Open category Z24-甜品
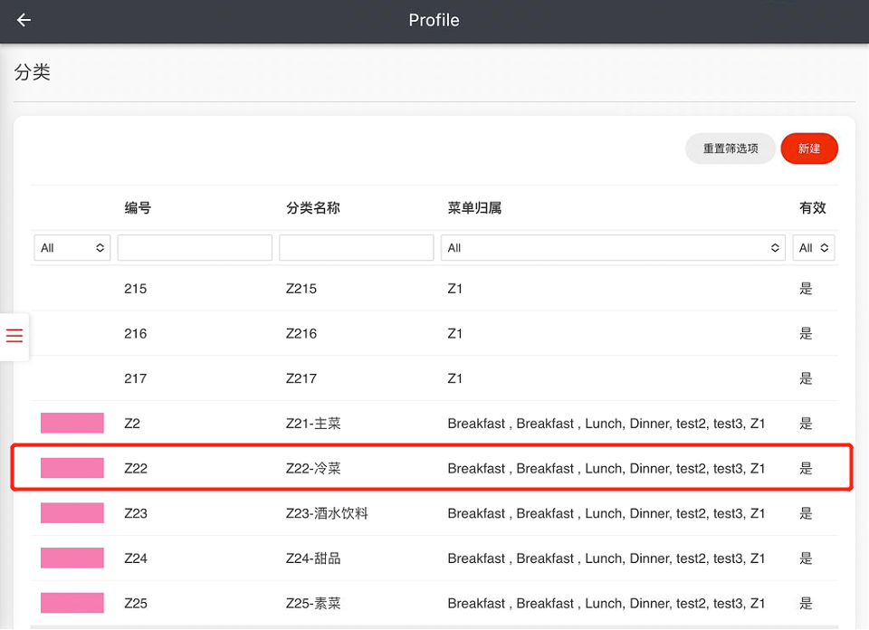This screenshot has height=630, width=869. click(313, 558)
